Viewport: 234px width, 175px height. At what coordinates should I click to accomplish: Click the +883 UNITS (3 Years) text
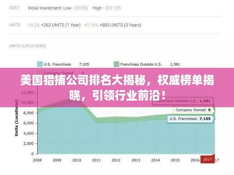click(120, 25)
